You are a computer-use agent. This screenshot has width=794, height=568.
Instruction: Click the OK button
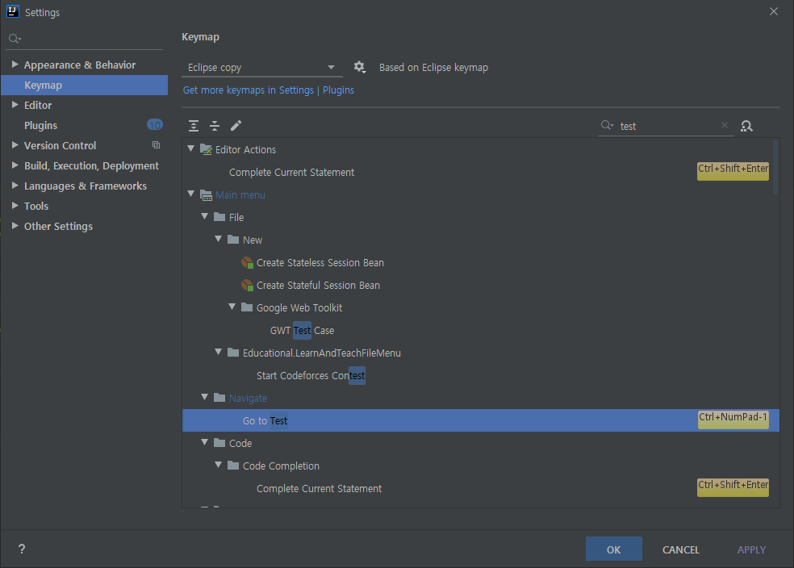point(614,549)
